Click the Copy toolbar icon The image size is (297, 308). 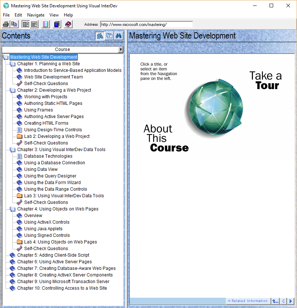click(14, 24)
